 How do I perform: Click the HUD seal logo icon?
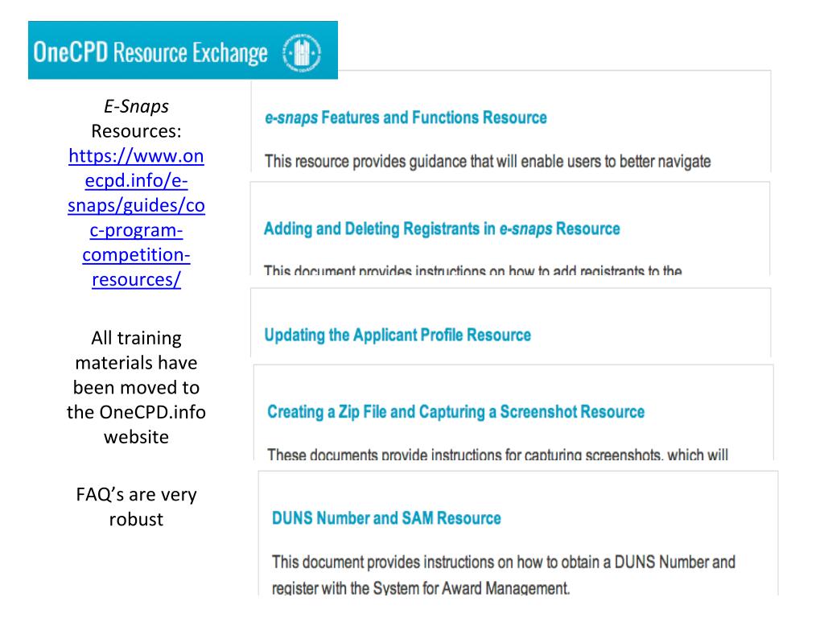pos(302,52)
